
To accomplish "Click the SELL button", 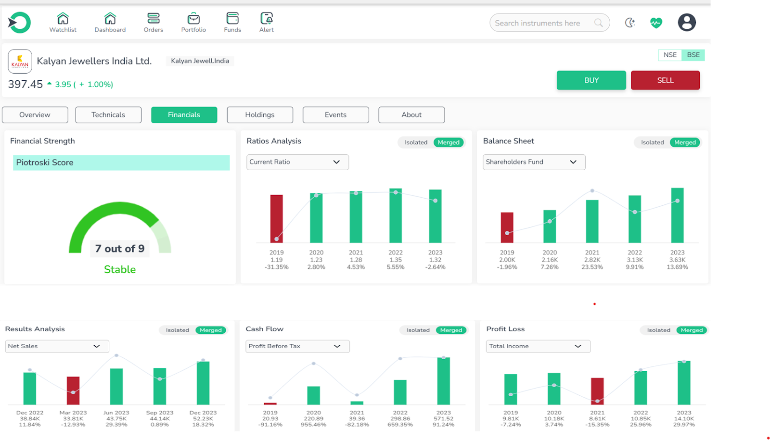I will click(665, 80).
